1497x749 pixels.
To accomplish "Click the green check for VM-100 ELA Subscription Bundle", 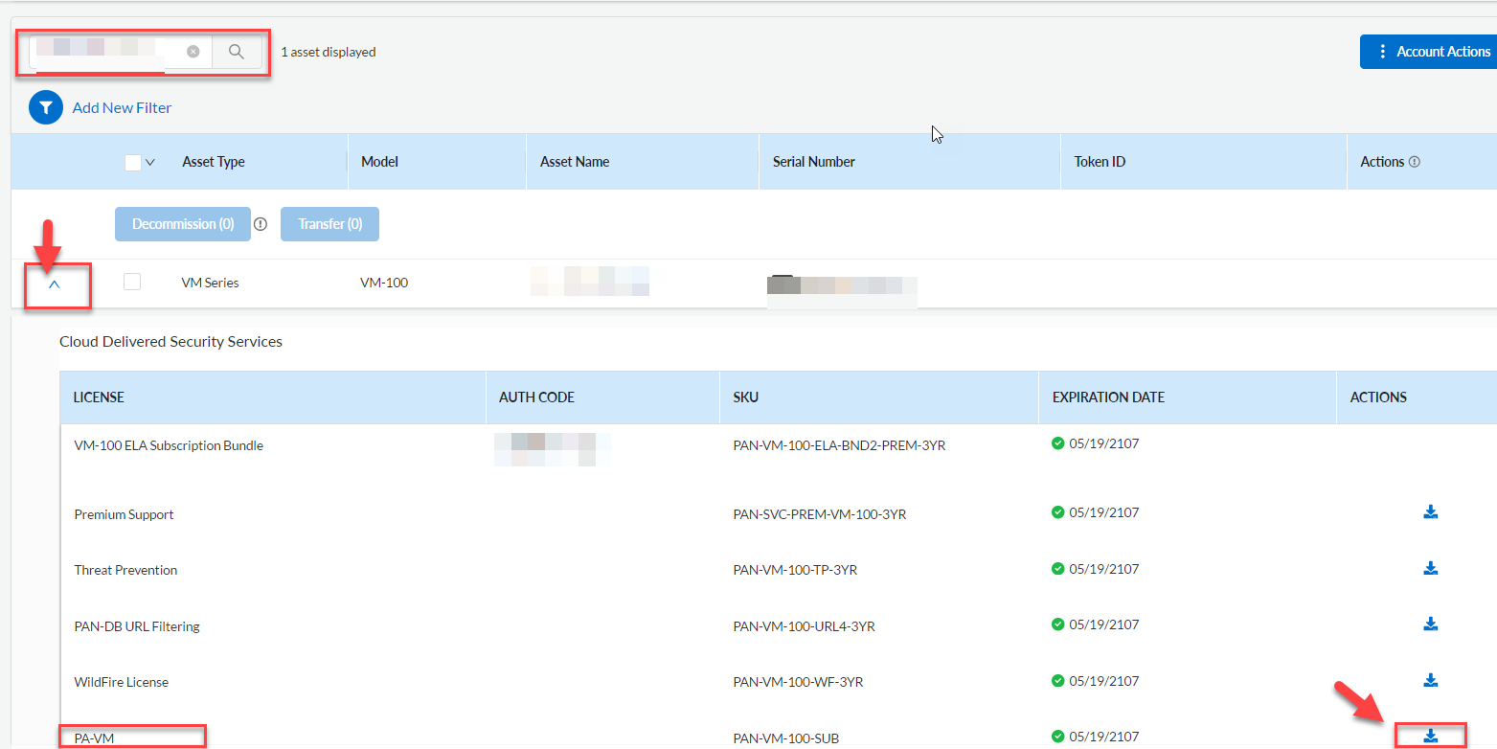I will point(1058,443).
